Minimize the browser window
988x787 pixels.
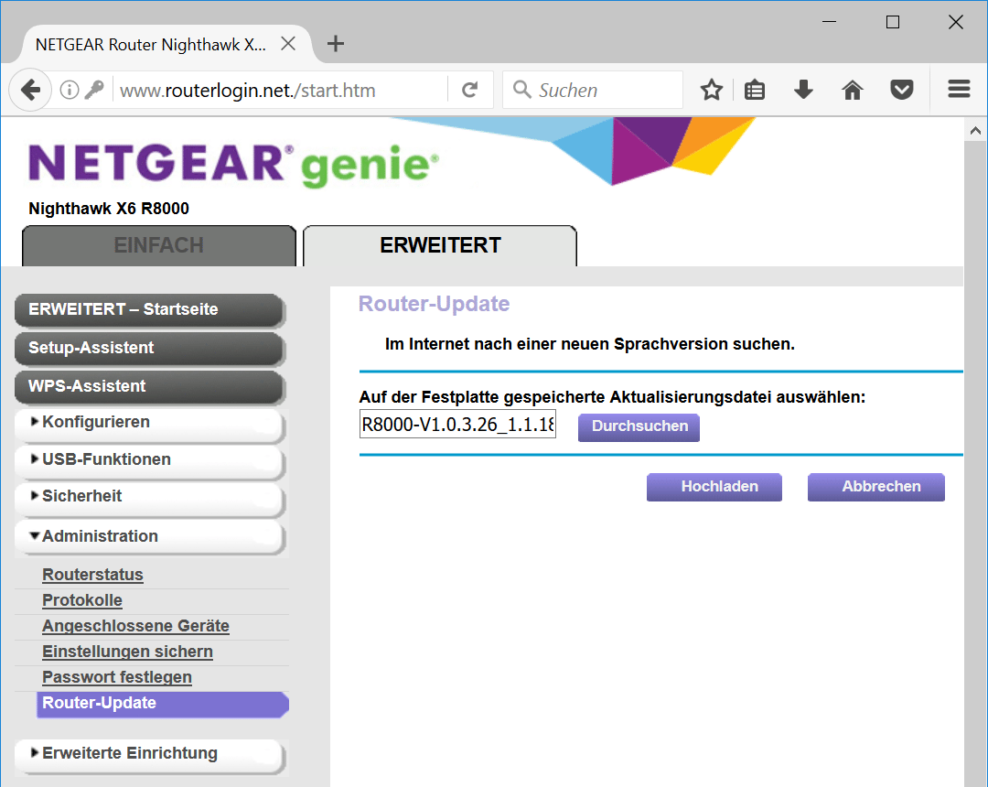(829, 22)
